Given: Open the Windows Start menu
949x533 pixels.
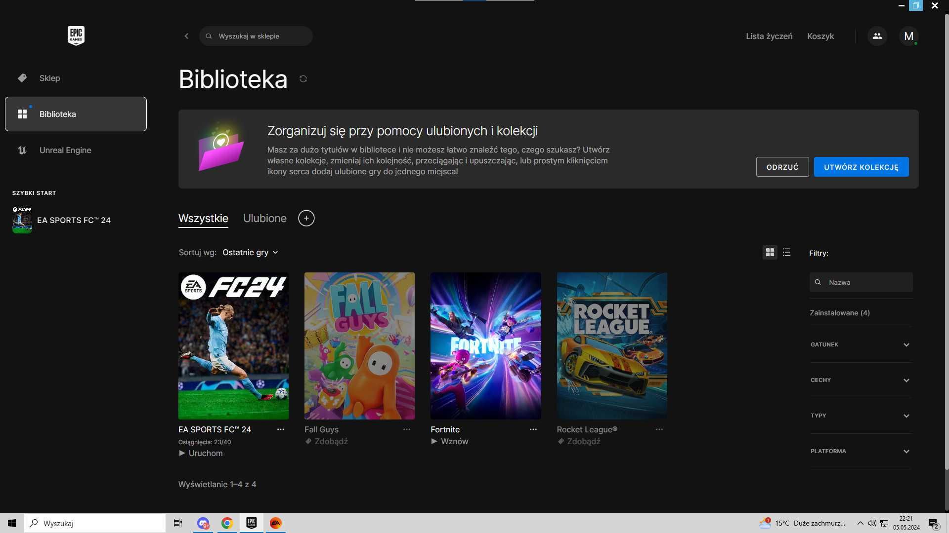Looking at the screenshot, I should click(x=12, y=523).
